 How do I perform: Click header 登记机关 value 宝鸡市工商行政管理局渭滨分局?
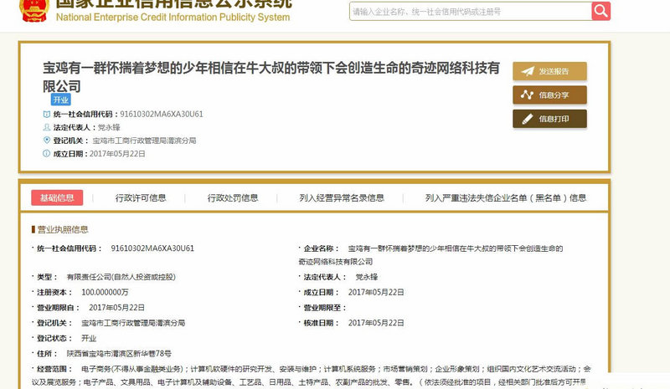tap(144, 141)
